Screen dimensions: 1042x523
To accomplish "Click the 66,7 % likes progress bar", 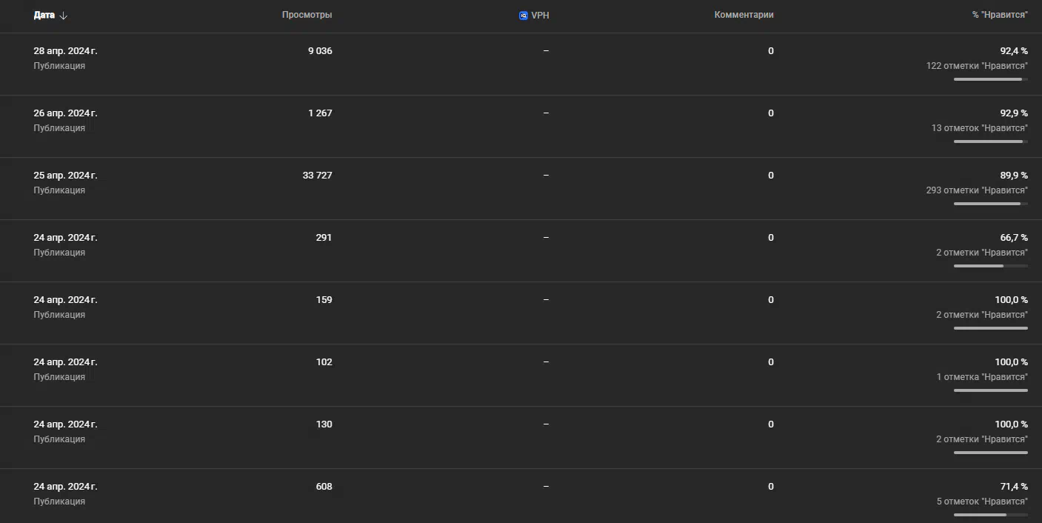I will (991, 266).
